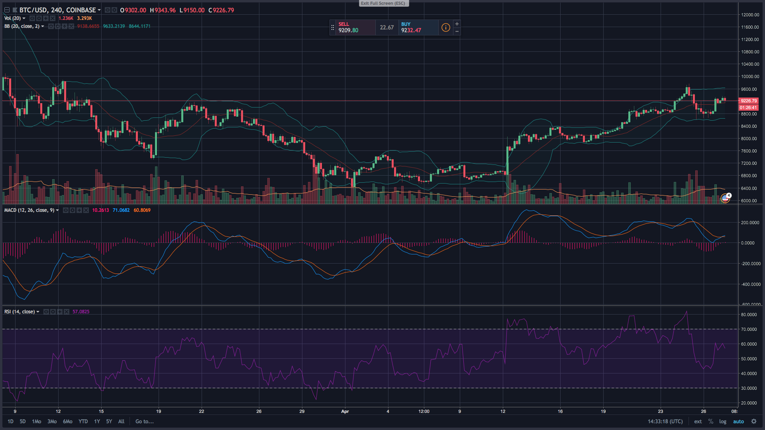Click the plus icon for Vol (20)
The width and height of the screenshot is (765, 430).
coord(46,18)
